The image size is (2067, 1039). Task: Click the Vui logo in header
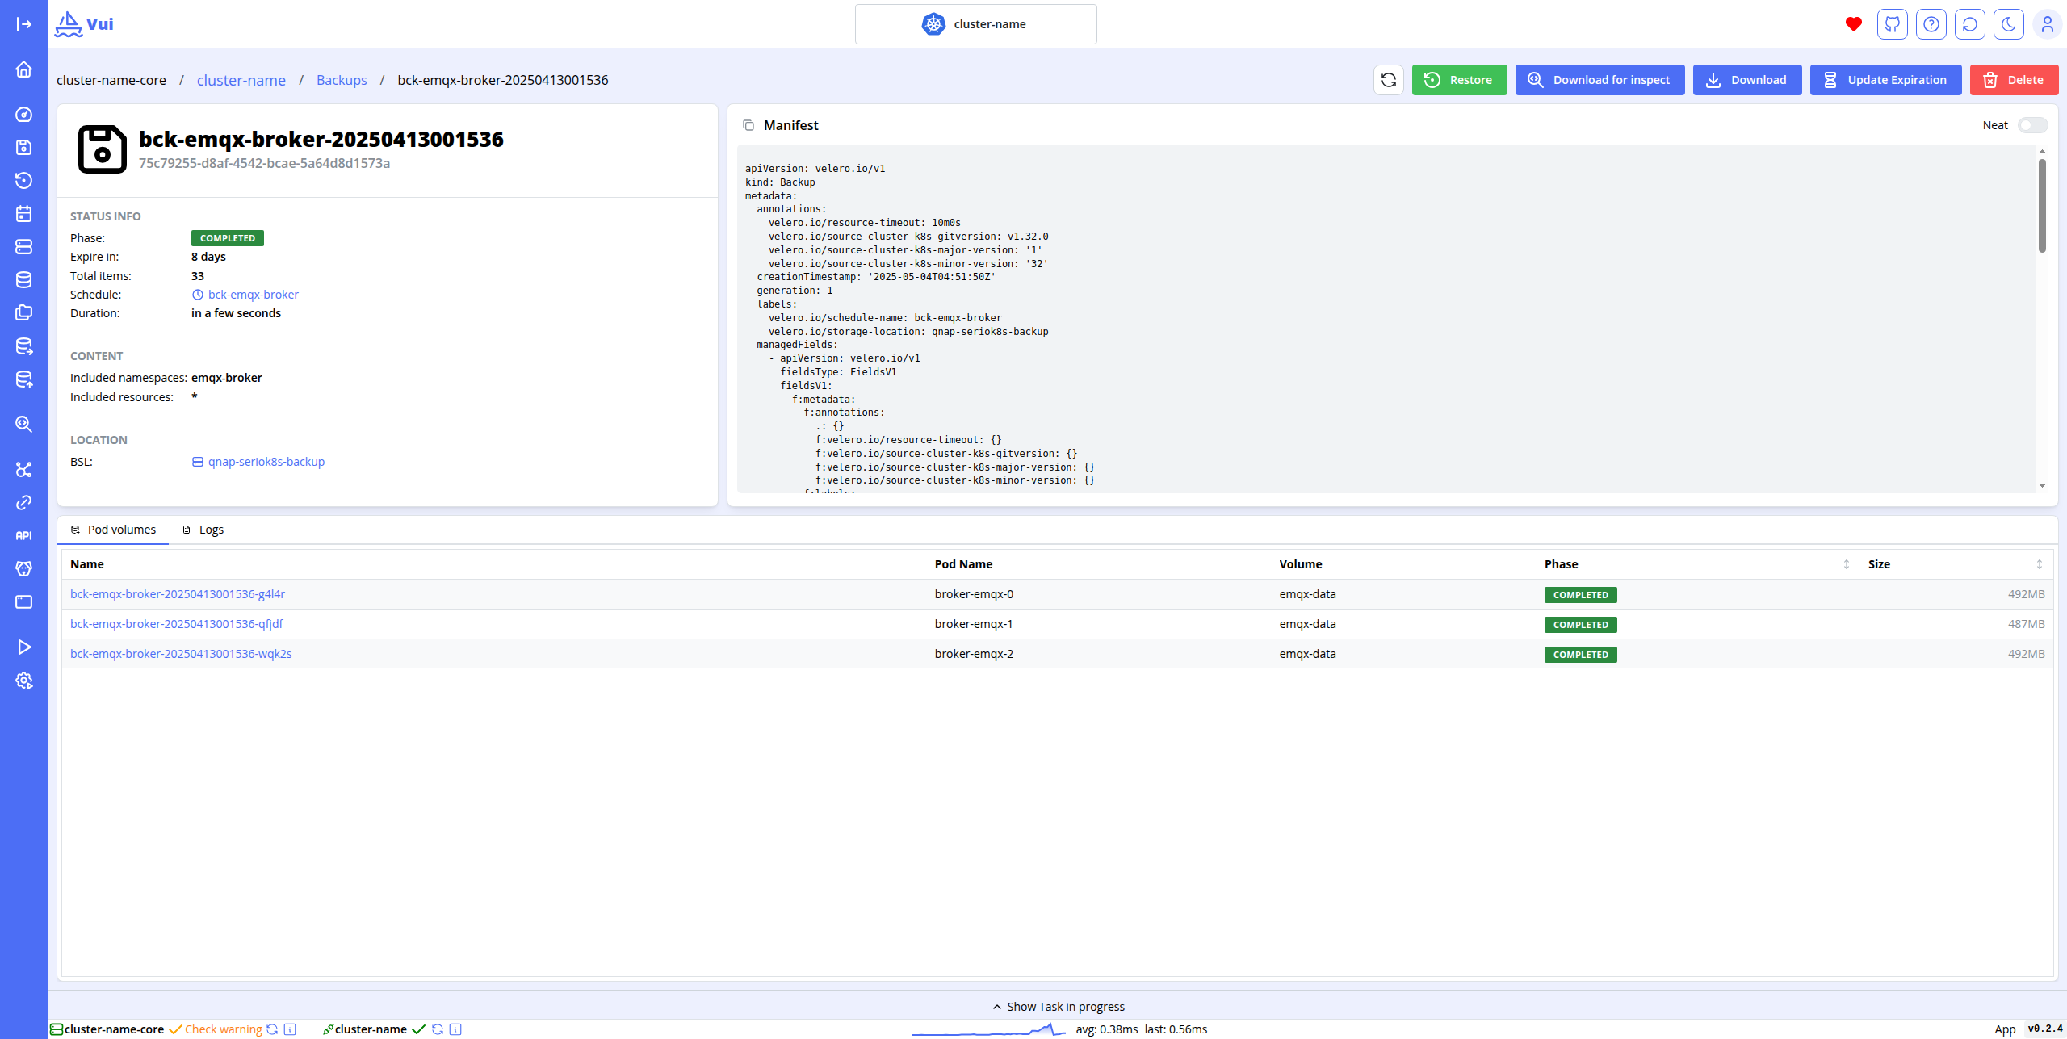tap(84, 24)
